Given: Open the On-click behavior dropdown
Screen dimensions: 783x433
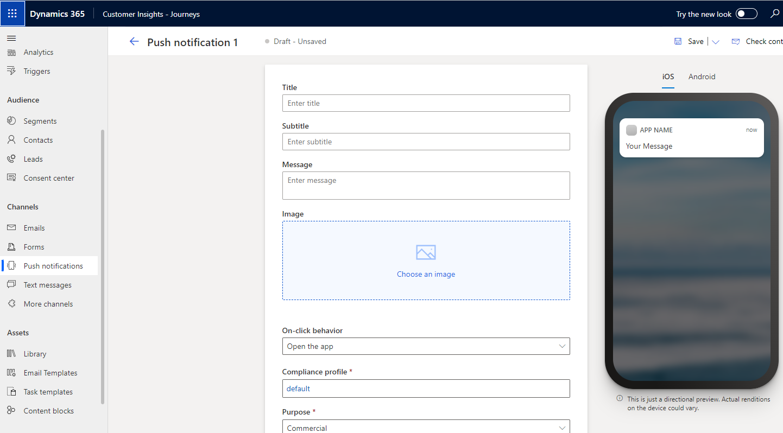Looking at the screenshot, I should click(426, 346).
